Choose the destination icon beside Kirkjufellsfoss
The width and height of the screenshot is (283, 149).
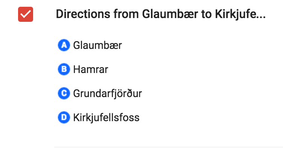(x=64, y=117)
